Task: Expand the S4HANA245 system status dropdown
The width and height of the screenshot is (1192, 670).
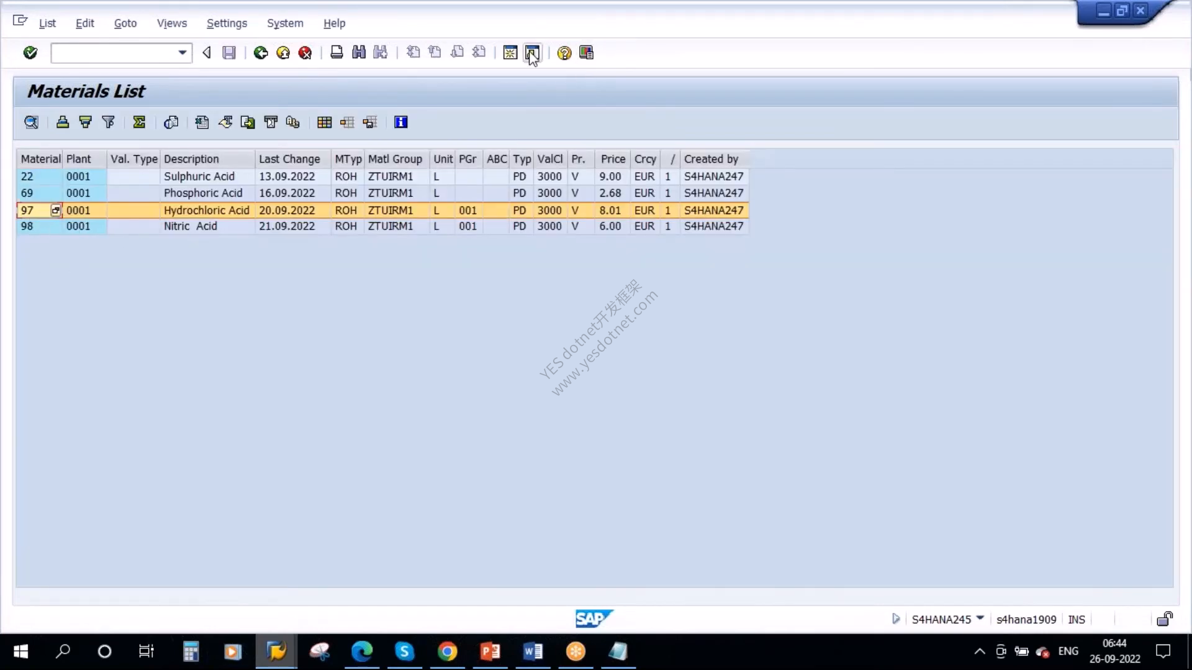Action: click(x=980, y=618)
